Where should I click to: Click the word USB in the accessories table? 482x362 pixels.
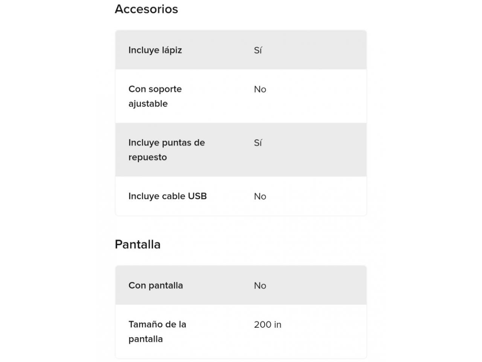(x=197, y=196)
